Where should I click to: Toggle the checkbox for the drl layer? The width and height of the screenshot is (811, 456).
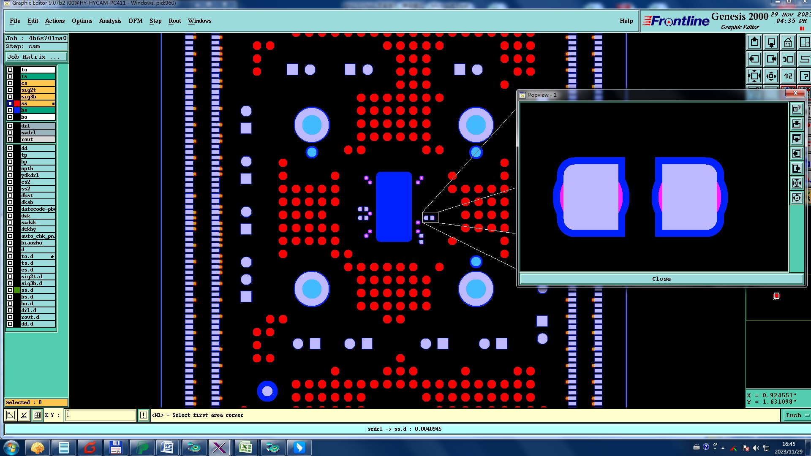(10, 126)
